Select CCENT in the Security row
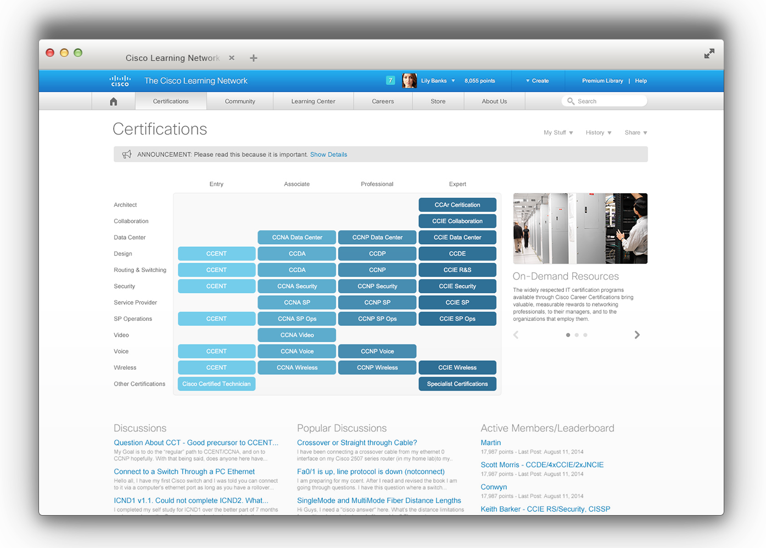The height and width of the screenshot is (548, 766). (x=216, y=286)
